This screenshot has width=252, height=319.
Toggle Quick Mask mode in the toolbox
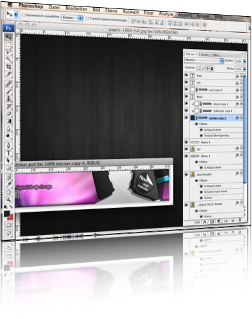8,225
